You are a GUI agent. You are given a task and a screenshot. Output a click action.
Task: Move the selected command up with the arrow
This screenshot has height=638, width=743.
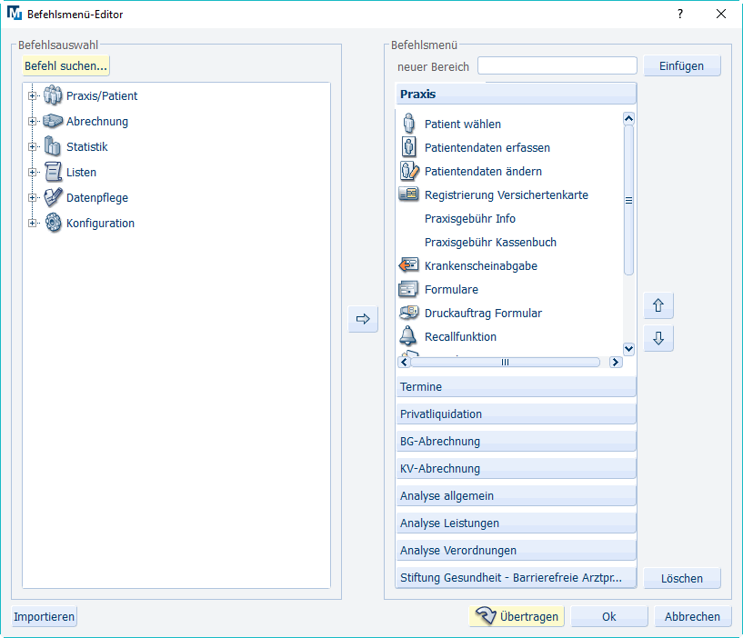[x=658, y=307]
